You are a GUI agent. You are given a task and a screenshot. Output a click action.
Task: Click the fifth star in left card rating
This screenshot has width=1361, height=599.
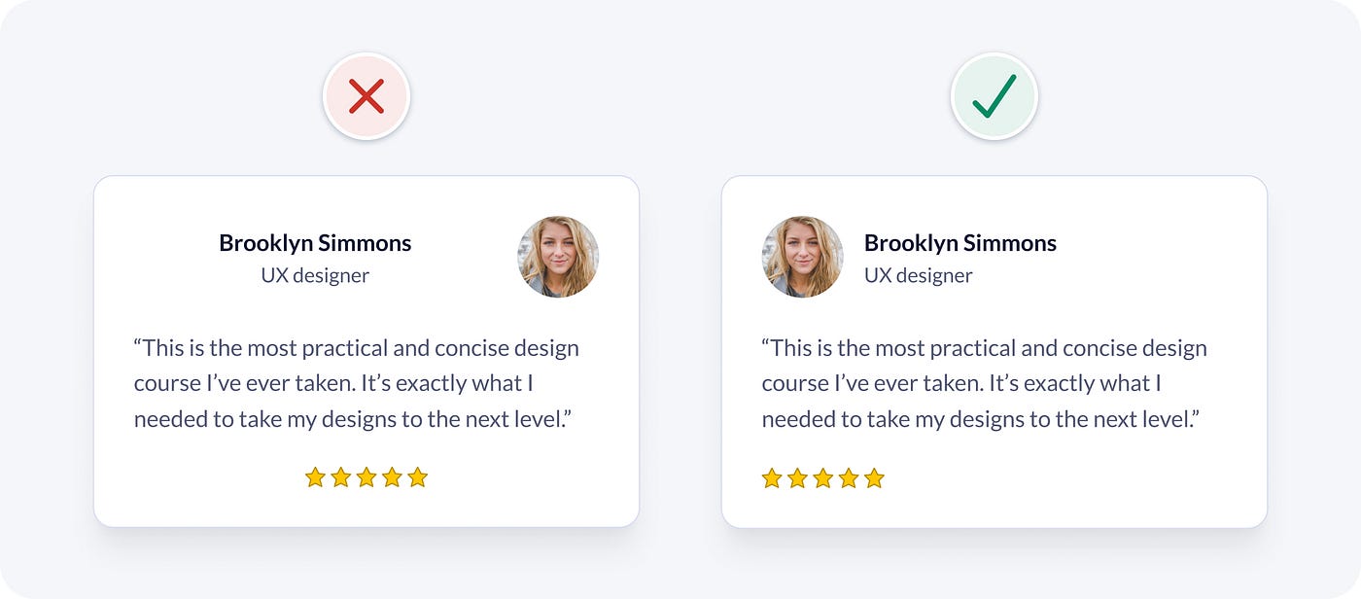click(418, 477)
